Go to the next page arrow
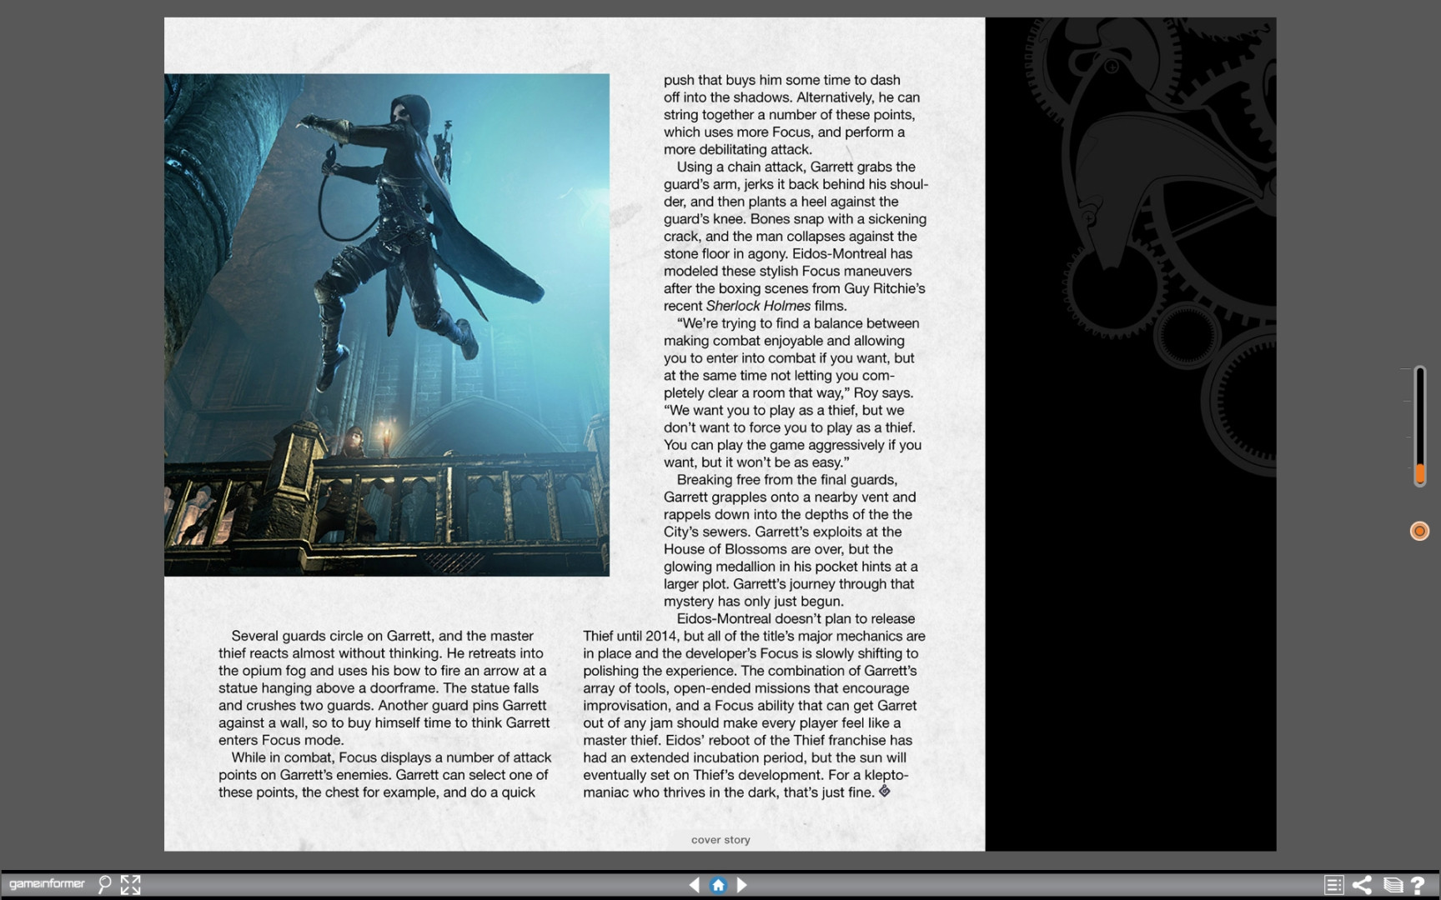 (742, 885)
